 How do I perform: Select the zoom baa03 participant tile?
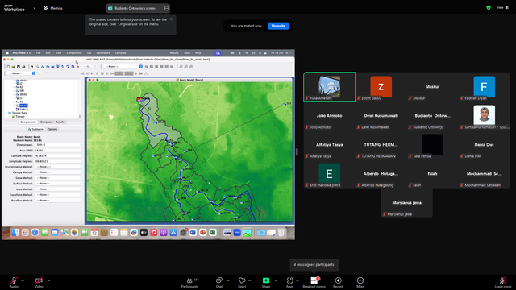tap(381, 87)
